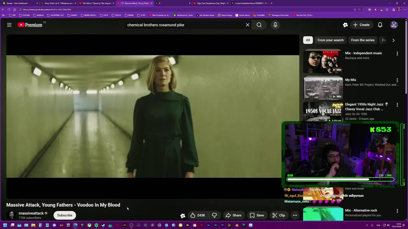Open File Explorer folder on taskbar
The width and height of the screenshot is (408, 229).
[x=33, y=225]
